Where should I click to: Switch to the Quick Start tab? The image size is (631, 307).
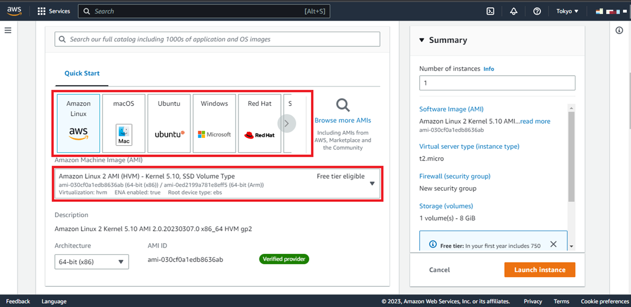tap(82, 73)
